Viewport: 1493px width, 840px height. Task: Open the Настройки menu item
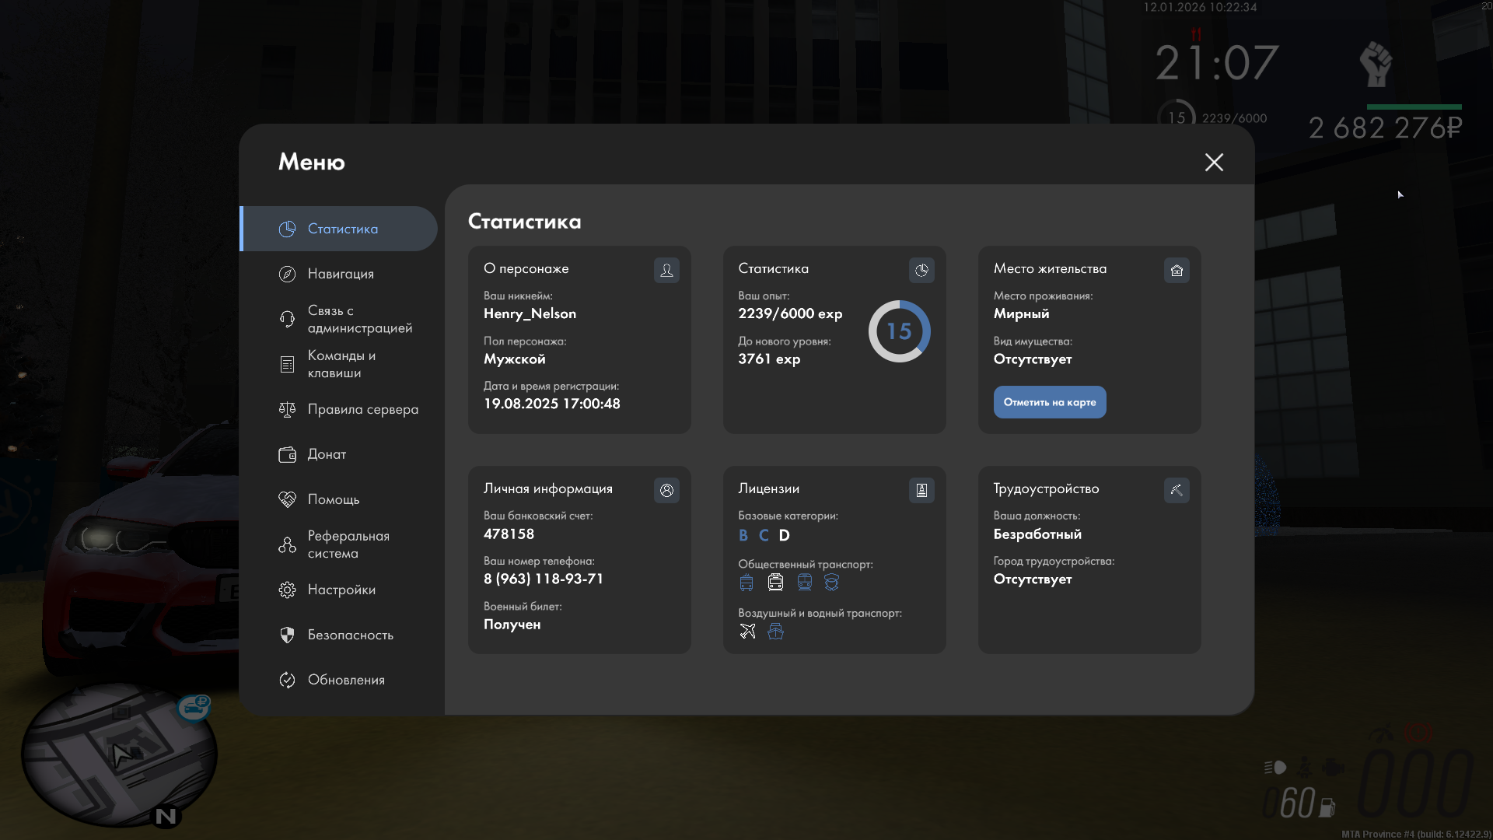pyautogui.click(x=341, y=590)
